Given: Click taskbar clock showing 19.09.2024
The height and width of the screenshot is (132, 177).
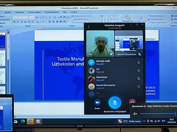Looking at the screenshot, I should pos(172,121).
